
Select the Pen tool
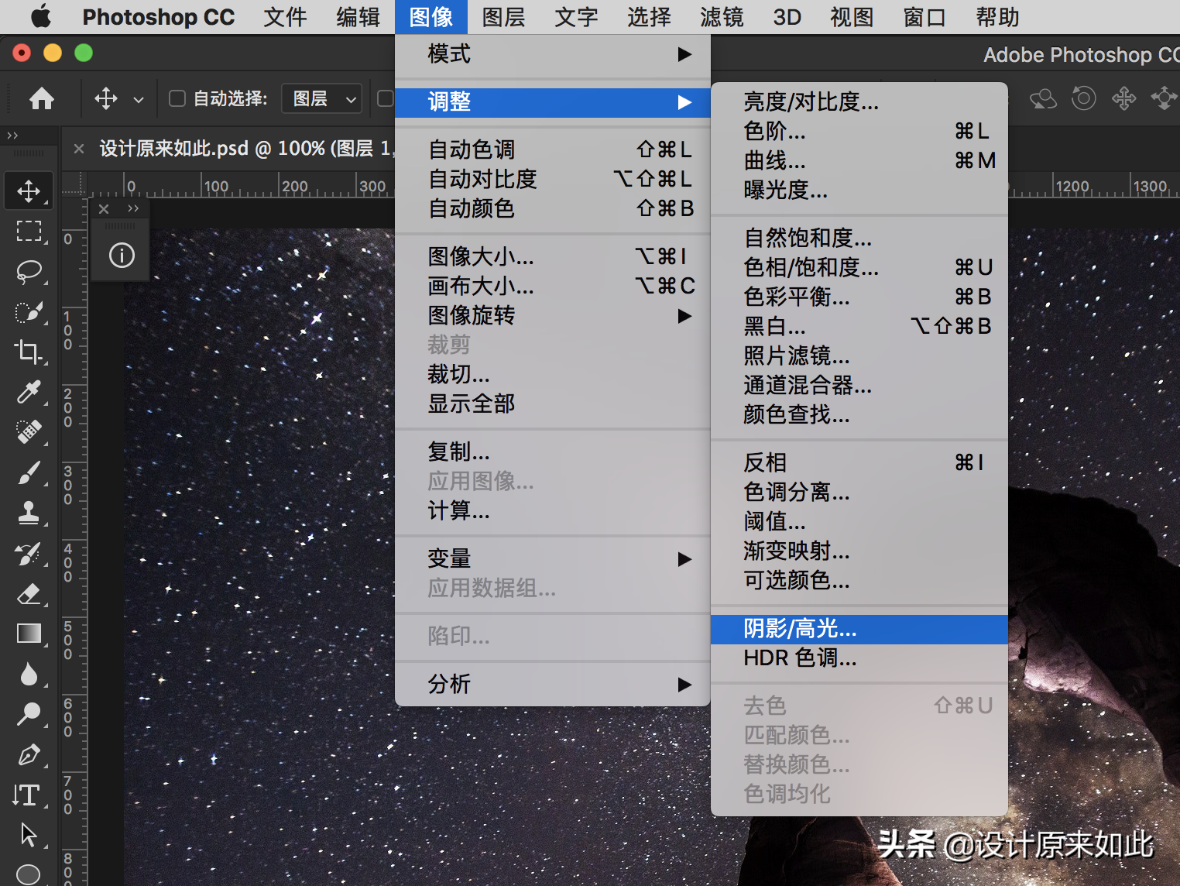(29, 755)
